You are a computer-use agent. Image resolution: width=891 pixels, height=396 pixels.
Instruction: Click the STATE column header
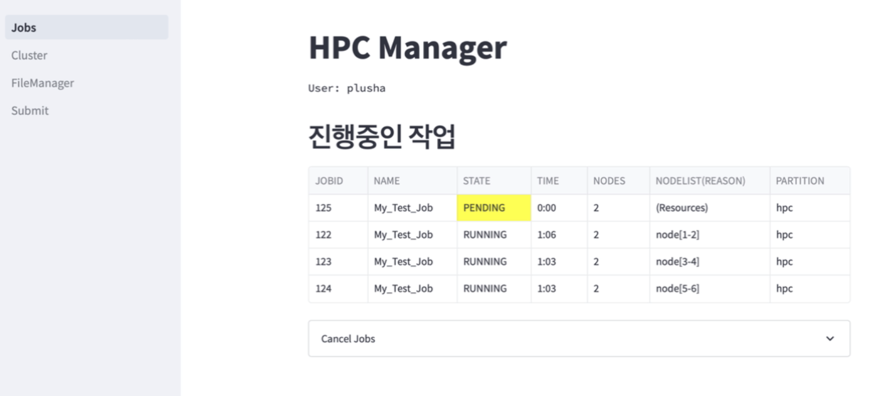[476, 181]
